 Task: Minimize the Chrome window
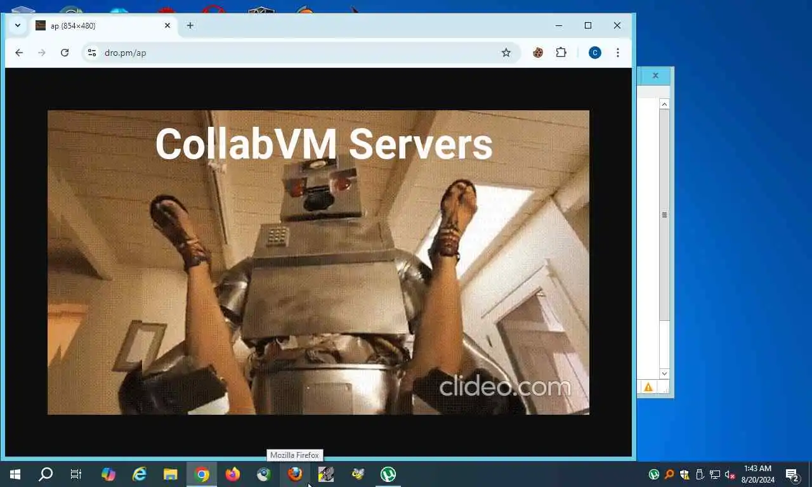(x=559, y=25)
